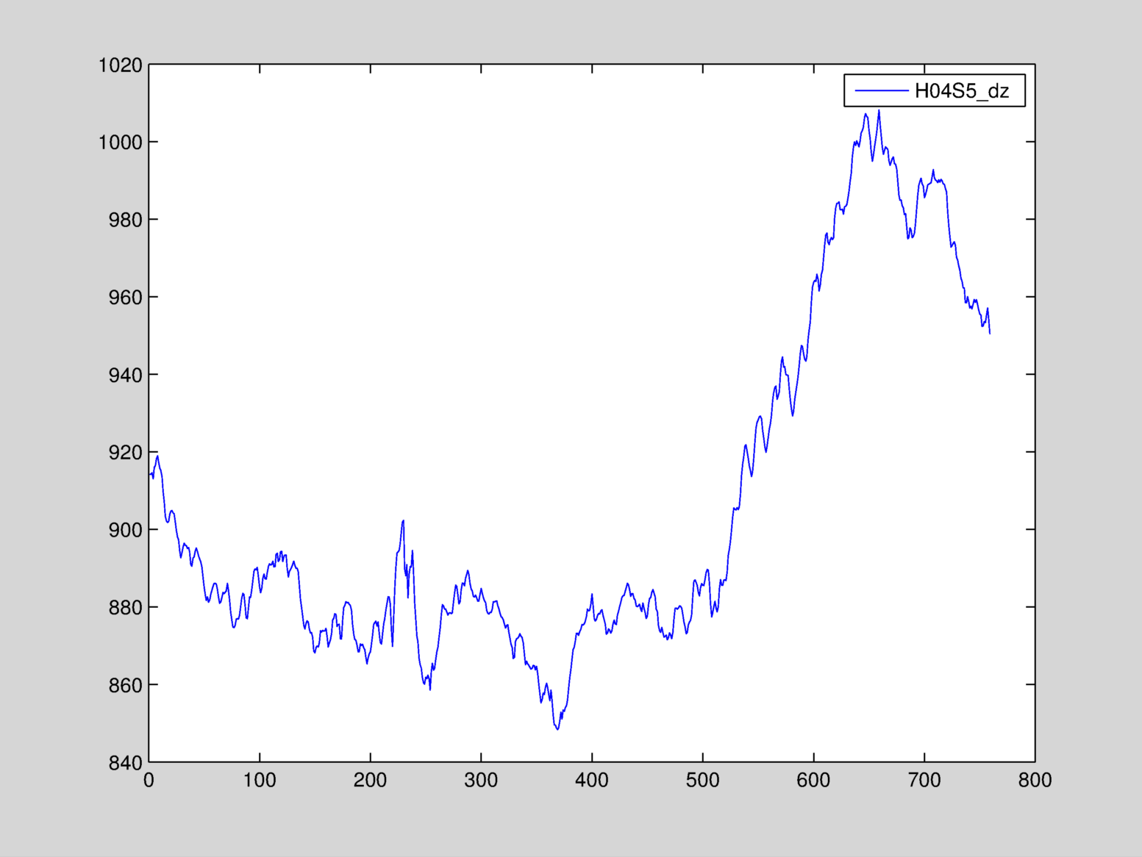Select the blue line sample in legend

[x=881, y=91]
